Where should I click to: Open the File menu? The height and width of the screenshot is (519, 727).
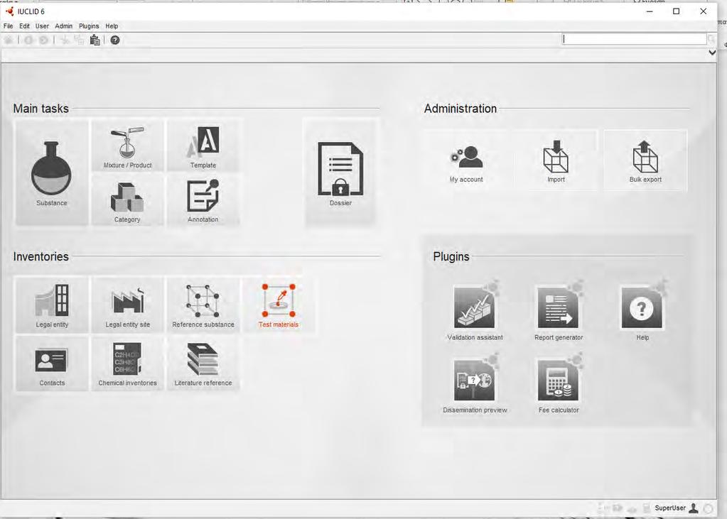pos(9,26)
